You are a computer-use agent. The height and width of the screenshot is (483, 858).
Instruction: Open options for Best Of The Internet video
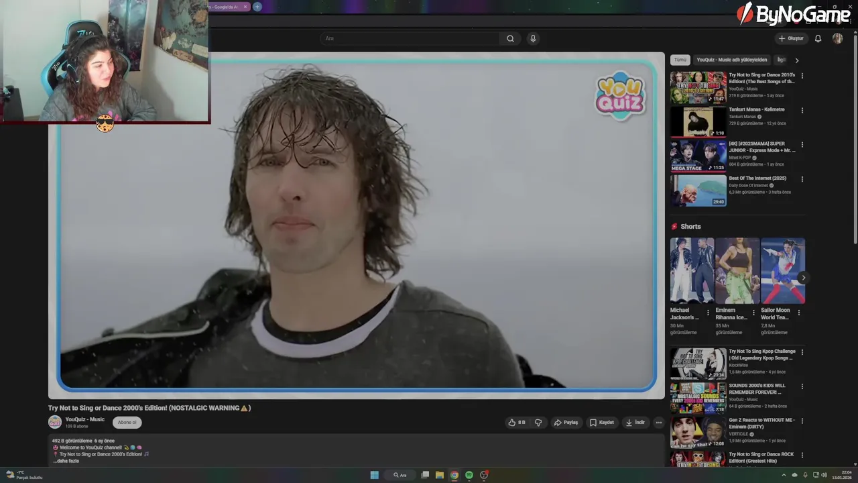pos(802,179)
